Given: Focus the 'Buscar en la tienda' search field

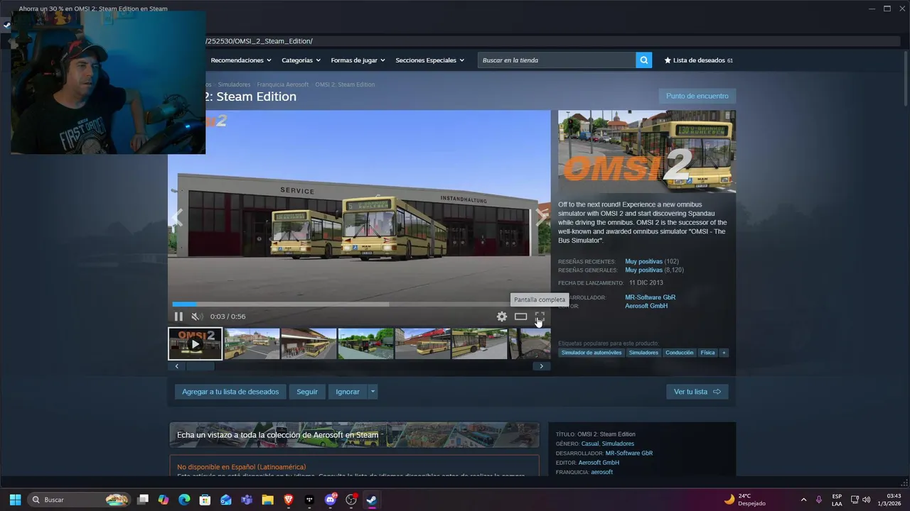Looking at the screenshot, I should point(557,60).
